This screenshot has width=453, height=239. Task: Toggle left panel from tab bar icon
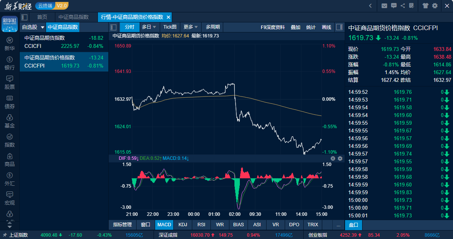pos(24,17)
